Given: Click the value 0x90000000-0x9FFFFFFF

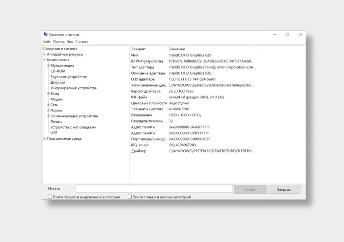Looking at the screenshot, I should coord(189,133).
